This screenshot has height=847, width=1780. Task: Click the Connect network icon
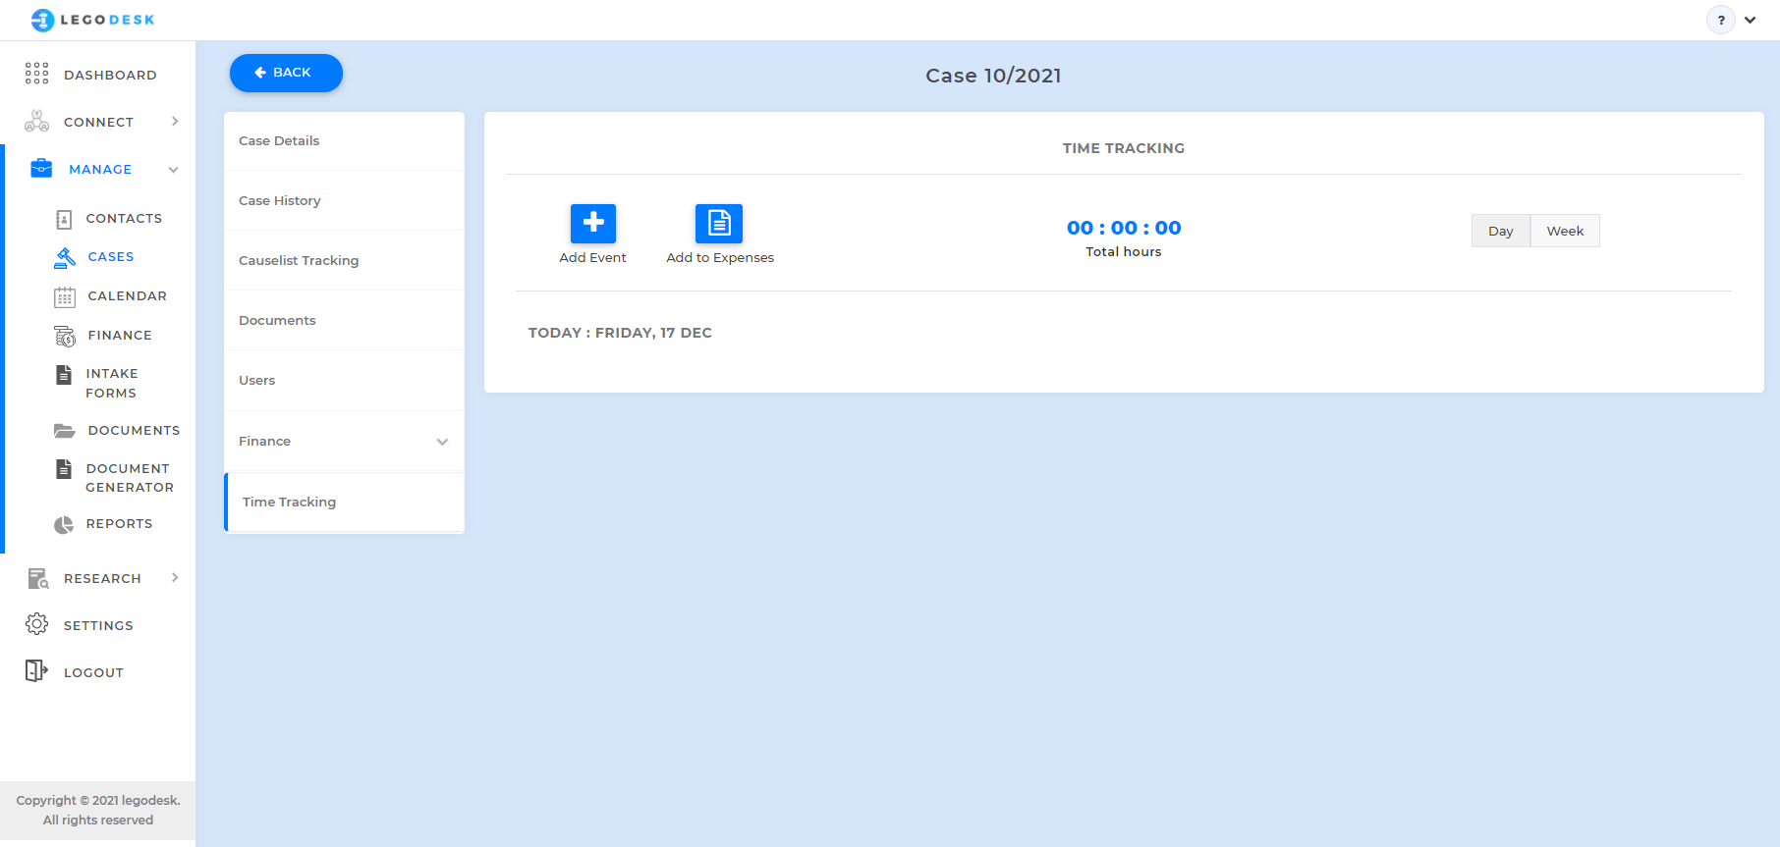tap(36, 121)
